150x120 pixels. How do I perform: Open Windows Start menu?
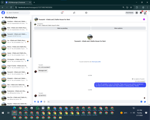click(3, 113)
